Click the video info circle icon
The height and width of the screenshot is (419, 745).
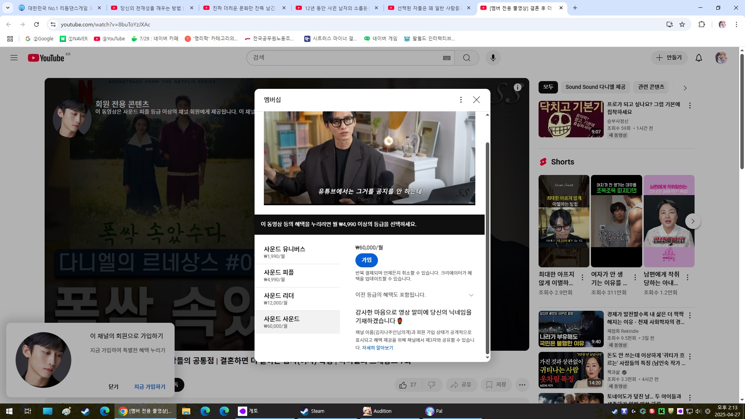pos(517,87)
